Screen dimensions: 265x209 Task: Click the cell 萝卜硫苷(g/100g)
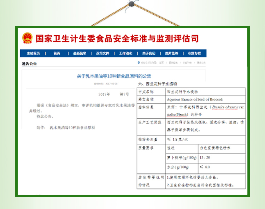182,159
